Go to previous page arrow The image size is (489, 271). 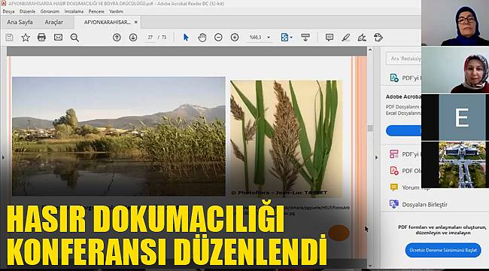point(117,38)
